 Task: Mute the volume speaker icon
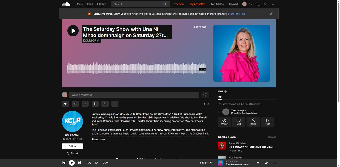click(x=211, y=163)
